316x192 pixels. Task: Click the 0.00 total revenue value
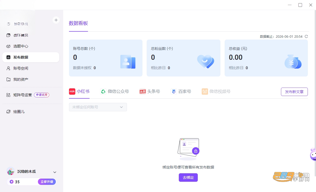236,57
